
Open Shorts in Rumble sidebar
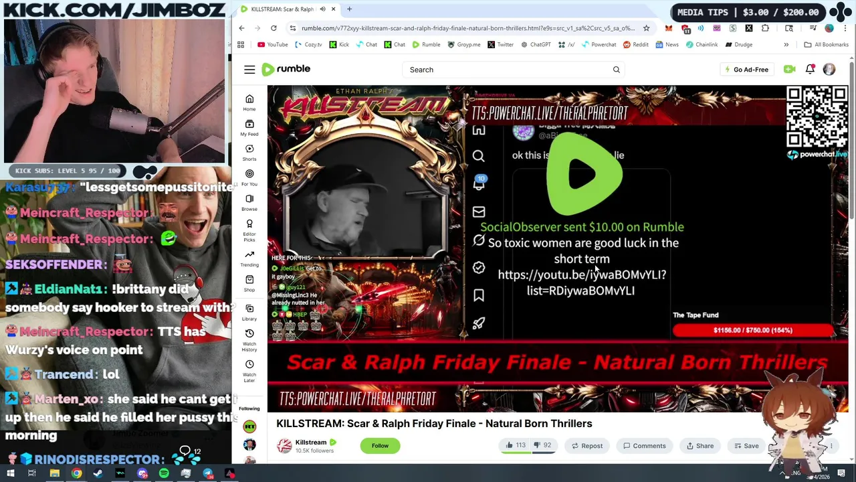pyautogui.click(x=249, y=153)
